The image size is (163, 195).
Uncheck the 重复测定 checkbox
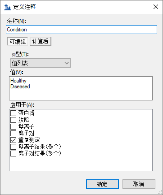[x=13, y=140]
